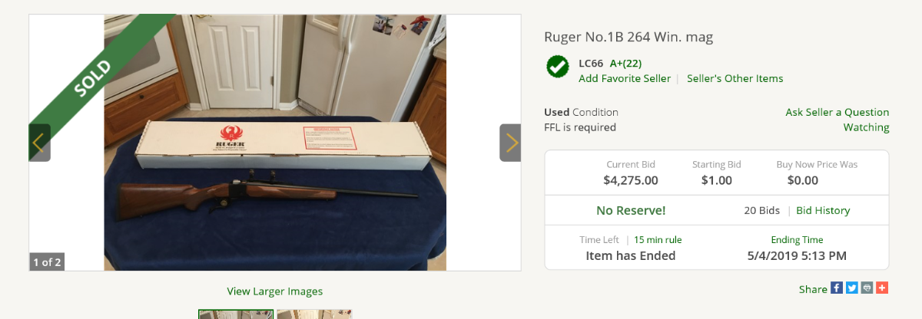The height and width of the screenshot is (319, 922).
Task: Click the print icon beside Share
Action: [867, 288]
